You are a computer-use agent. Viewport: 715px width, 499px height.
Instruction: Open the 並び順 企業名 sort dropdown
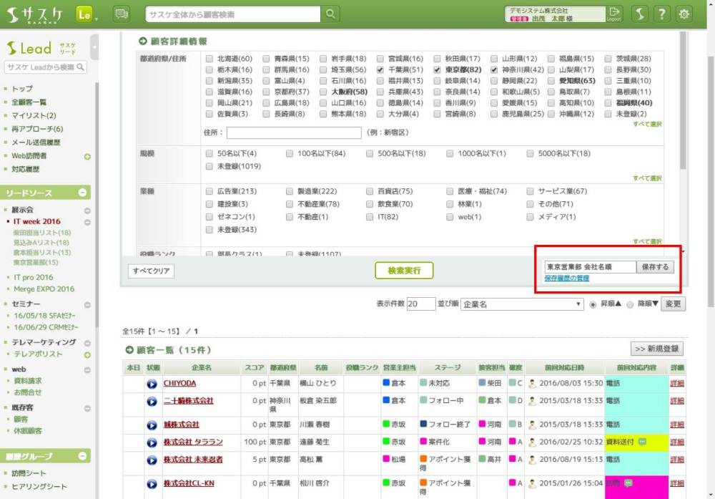(x=522, y=304)
